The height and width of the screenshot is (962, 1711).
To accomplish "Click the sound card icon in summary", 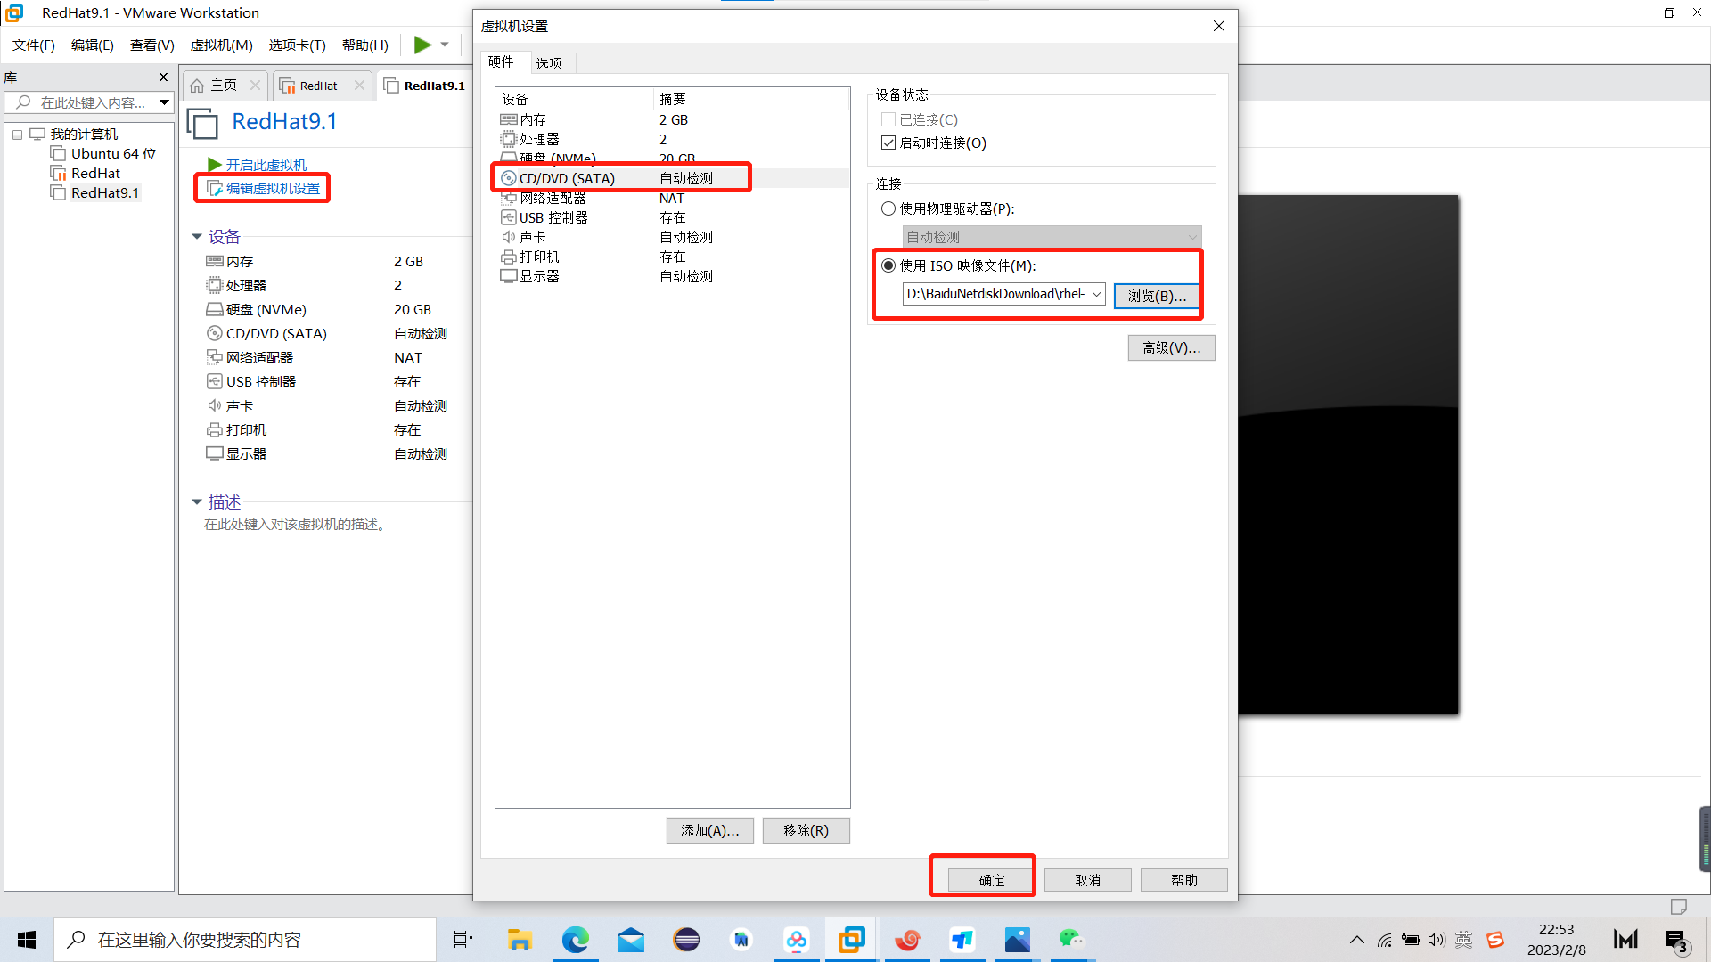I will (214, 405).
